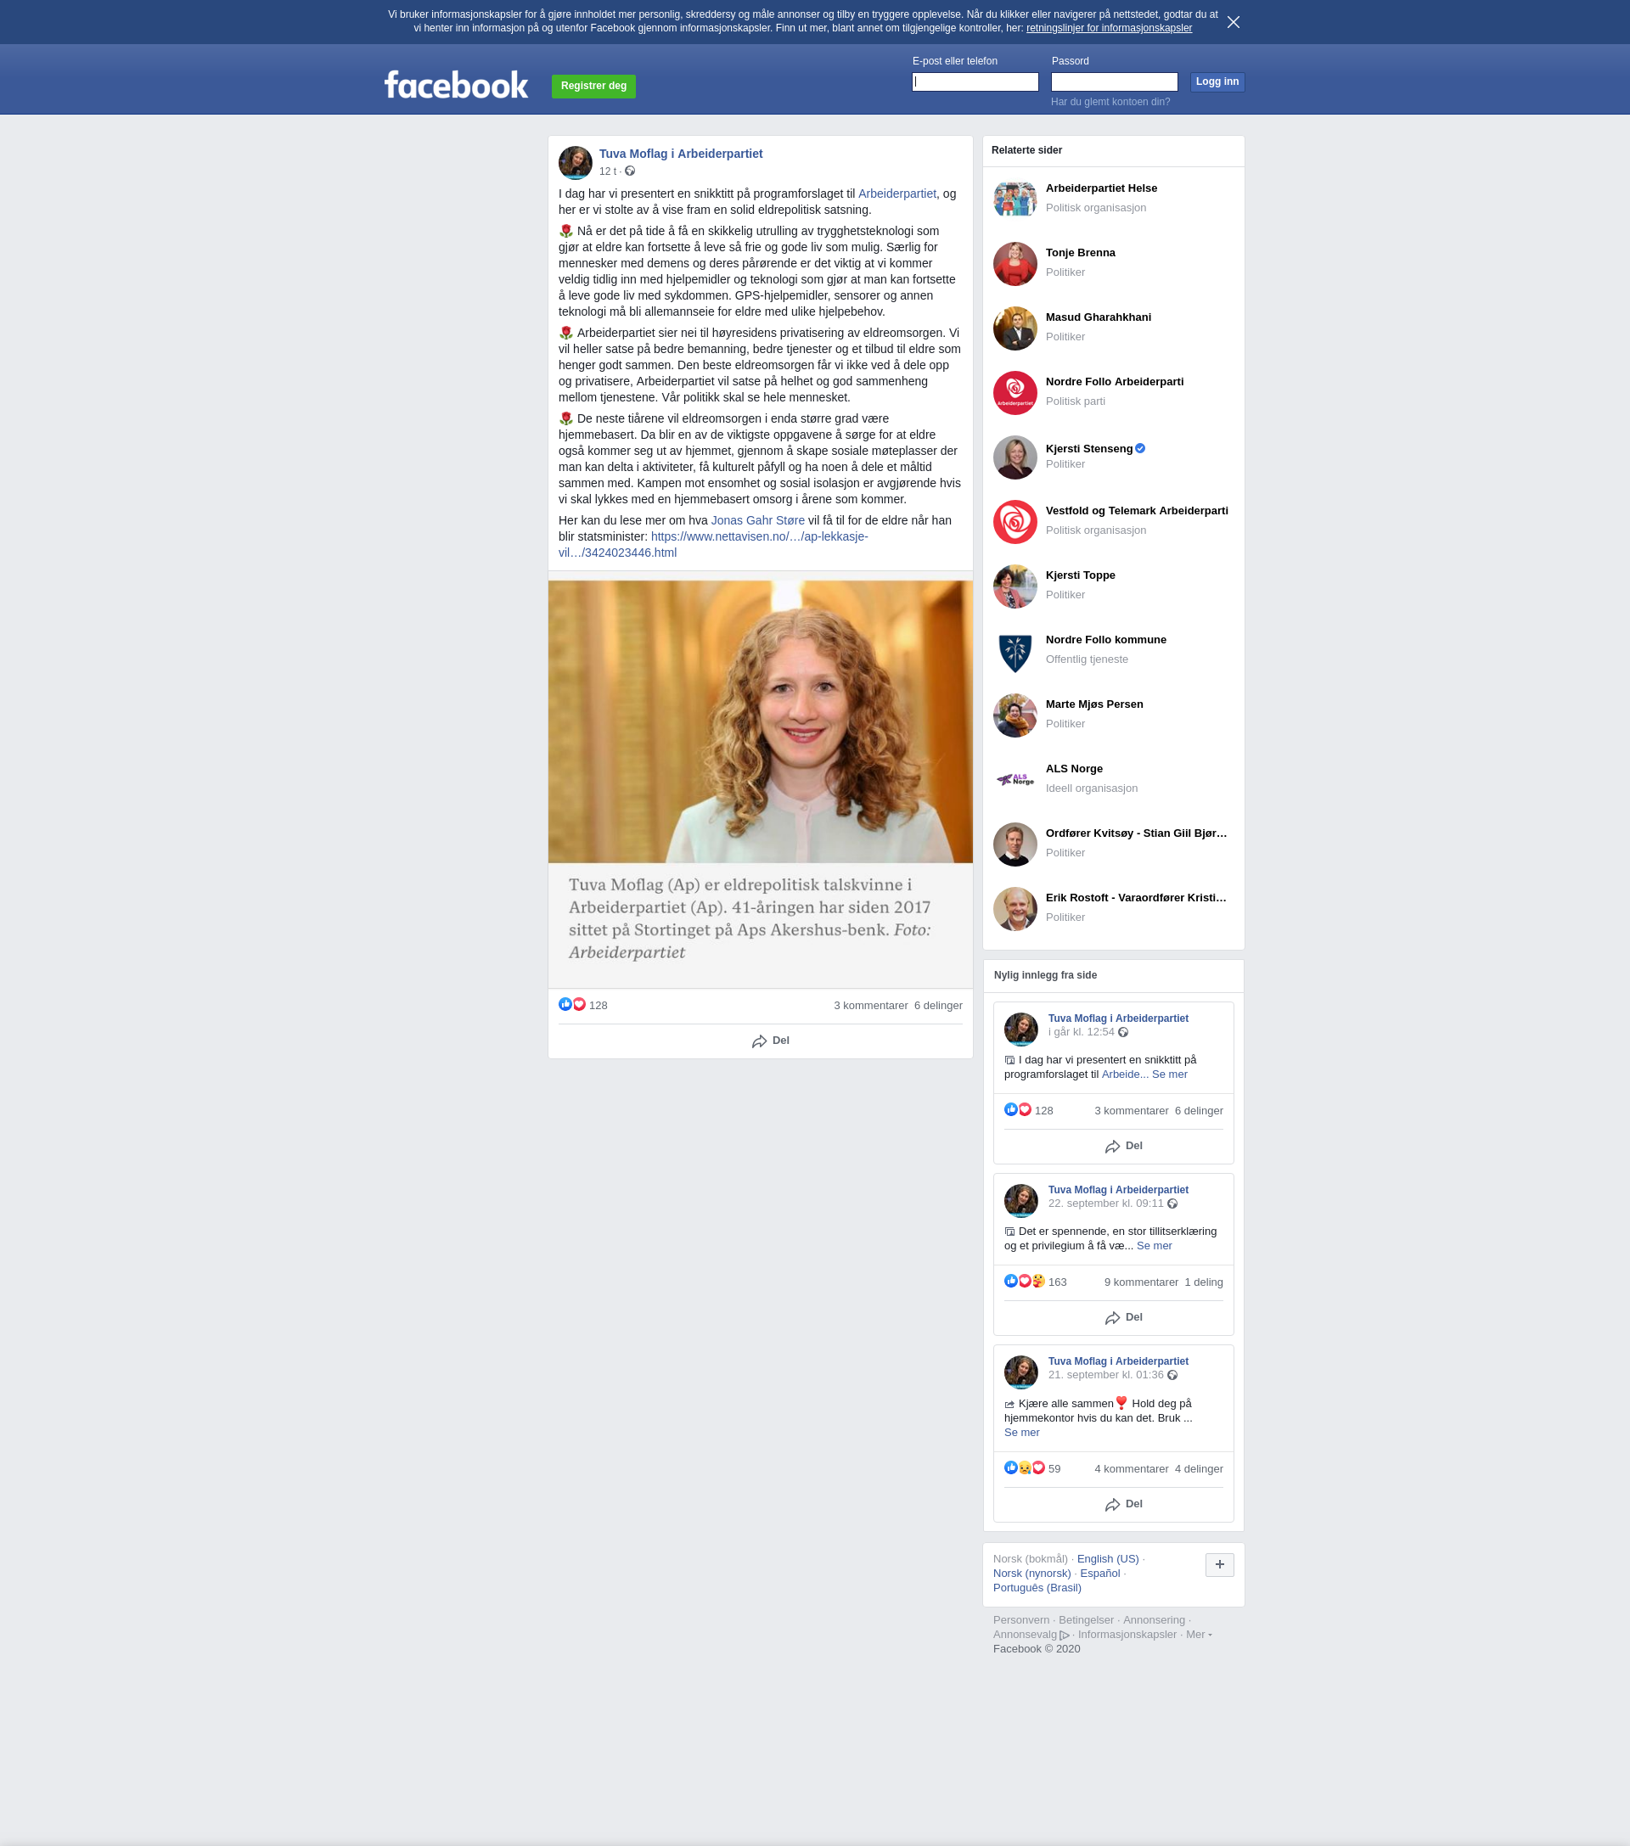Switch language to English (US)
The image size is (1630, 1846).
[1108, 1559]
